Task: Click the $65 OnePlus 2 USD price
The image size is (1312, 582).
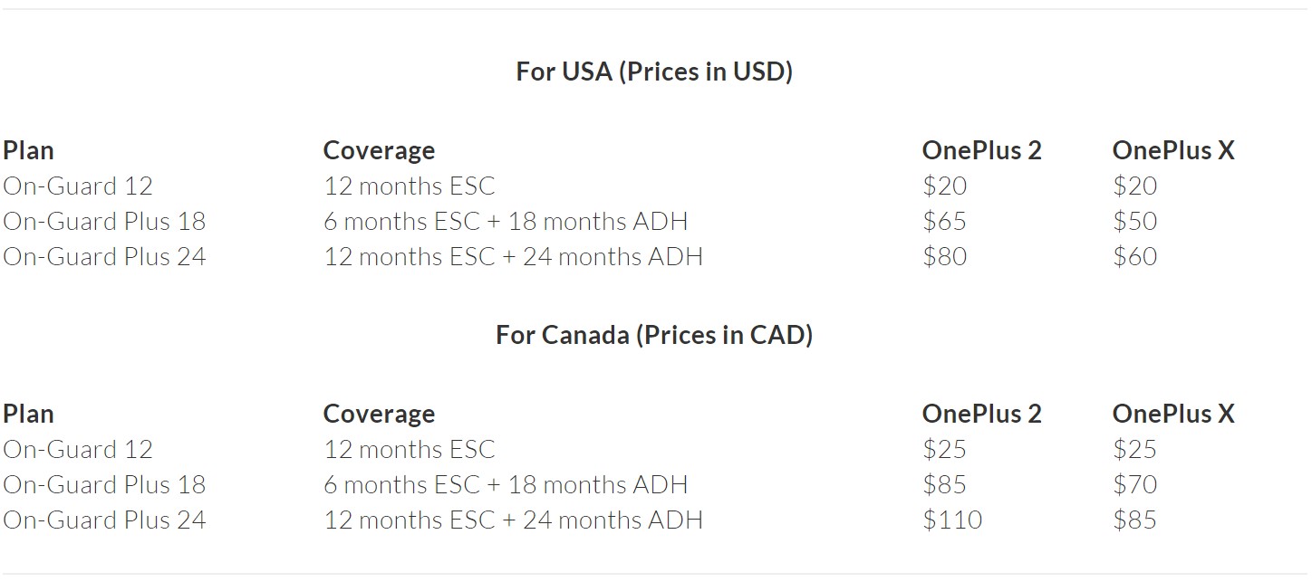Action: pos(944,221)
